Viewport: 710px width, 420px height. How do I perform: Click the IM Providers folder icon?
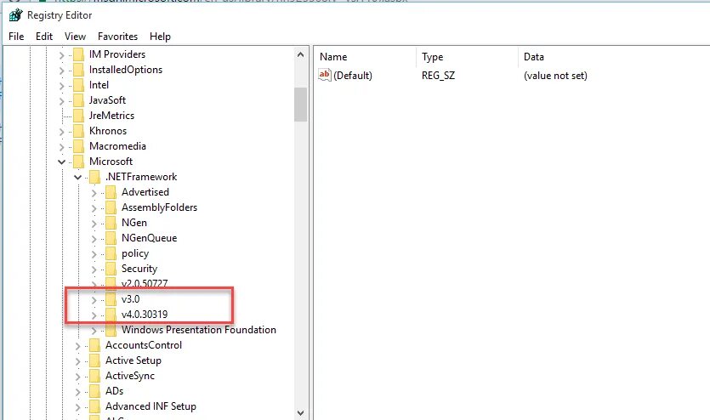tap(79, 54)
